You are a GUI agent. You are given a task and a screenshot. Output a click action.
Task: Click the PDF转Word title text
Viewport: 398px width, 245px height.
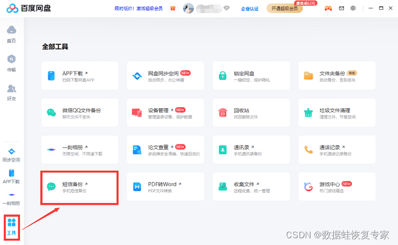pos(162,184)
